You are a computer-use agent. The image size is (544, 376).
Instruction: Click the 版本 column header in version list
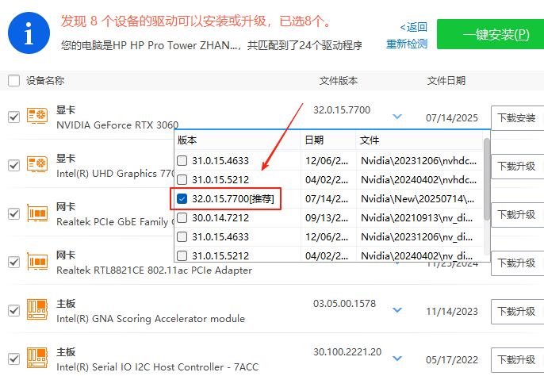[188, 140]
